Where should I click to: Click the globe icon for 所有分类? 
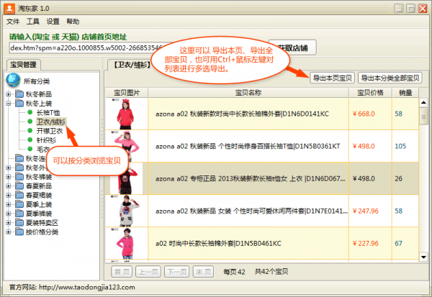[13, 80]
